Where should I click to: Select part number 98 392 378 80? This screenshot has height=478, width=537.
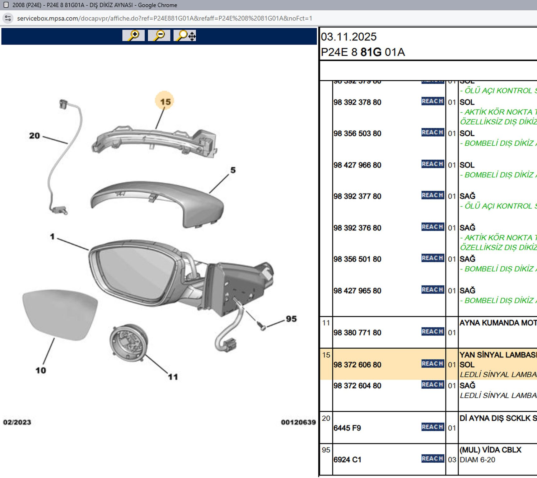tap(357, 102)
